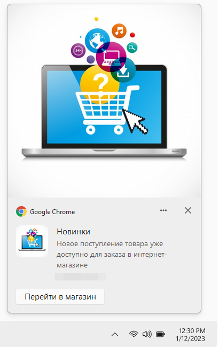
Task: Click the small laptop-cart thumbnail beside Новинки
Action: pos(32,241)
